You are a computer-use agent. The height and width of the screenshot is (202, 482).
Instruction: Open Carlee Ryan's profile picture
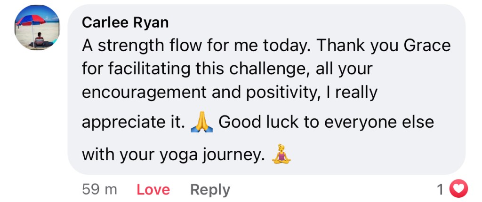point(38,28)
